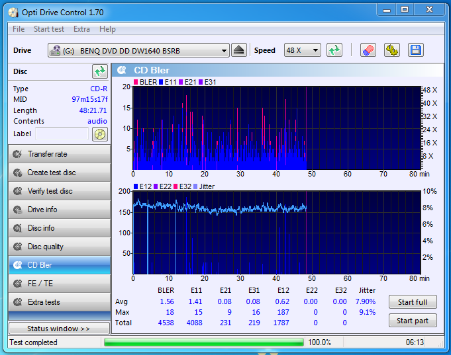
Task: Click the E12 total value 1787
Action: [281, 323]
